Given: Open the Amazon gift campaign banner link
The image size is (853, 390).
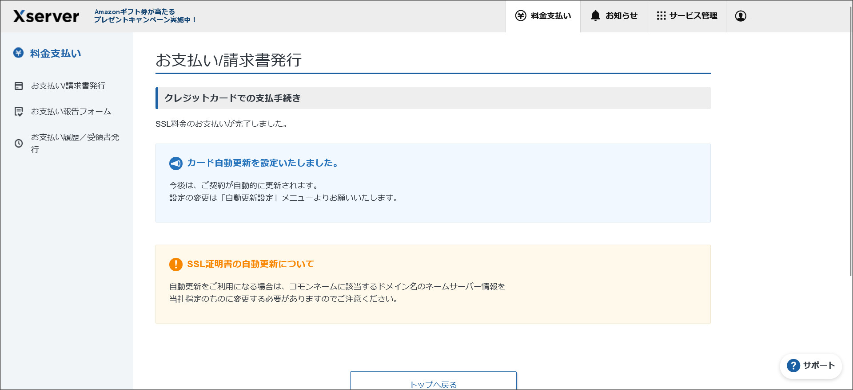Looking at the screenshot, I should click(145, 16).
